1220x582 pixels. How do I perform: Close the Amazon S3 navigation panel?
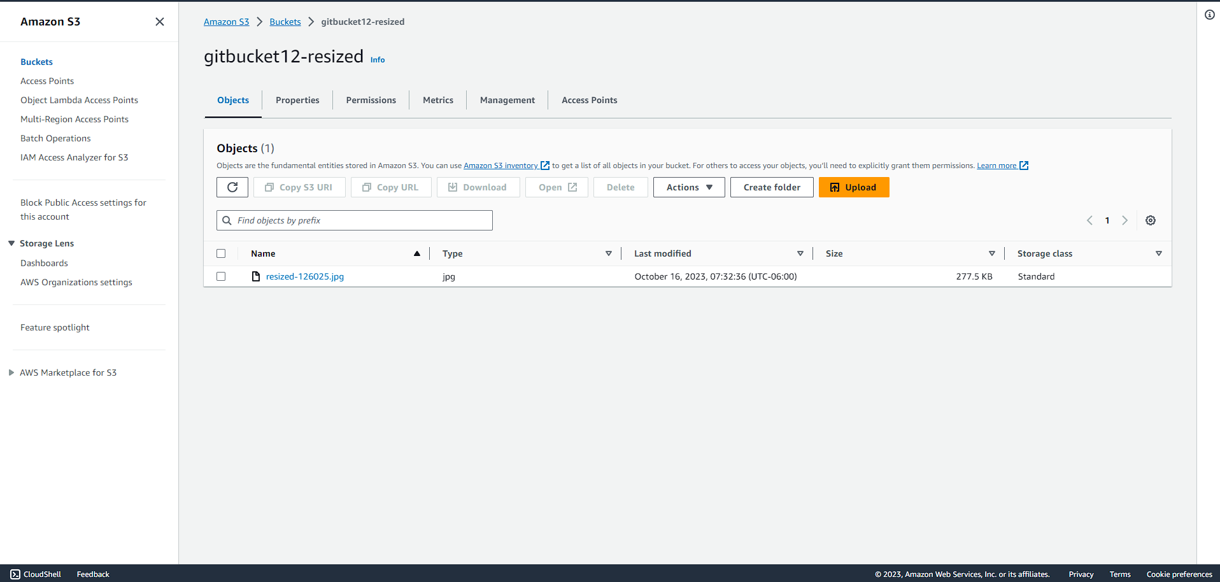[x=160, y=22]
